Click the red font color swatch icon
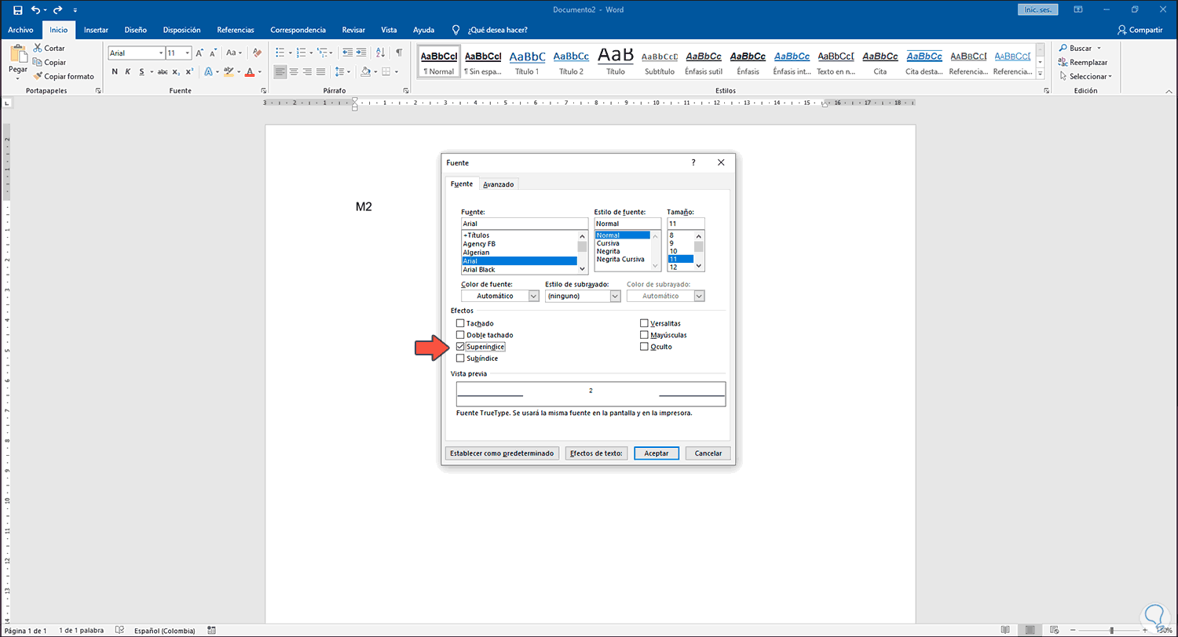The height and width of the screenshot is (637, 1178). coord(249,72)
